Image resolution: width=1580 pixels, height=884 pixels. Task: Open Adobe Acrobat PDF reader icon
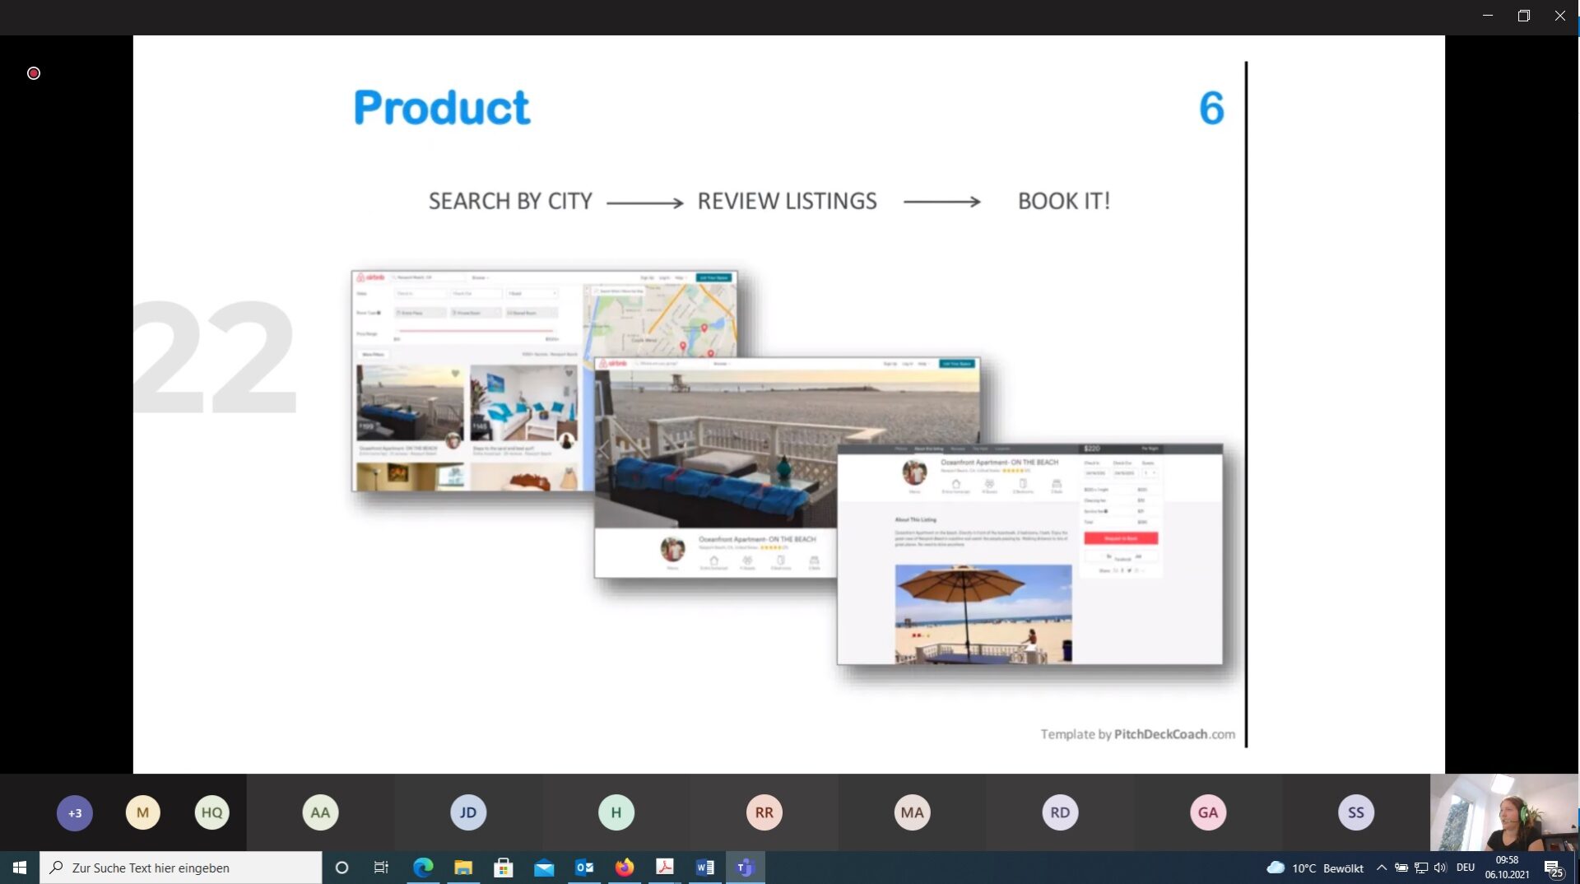[664, 868]
